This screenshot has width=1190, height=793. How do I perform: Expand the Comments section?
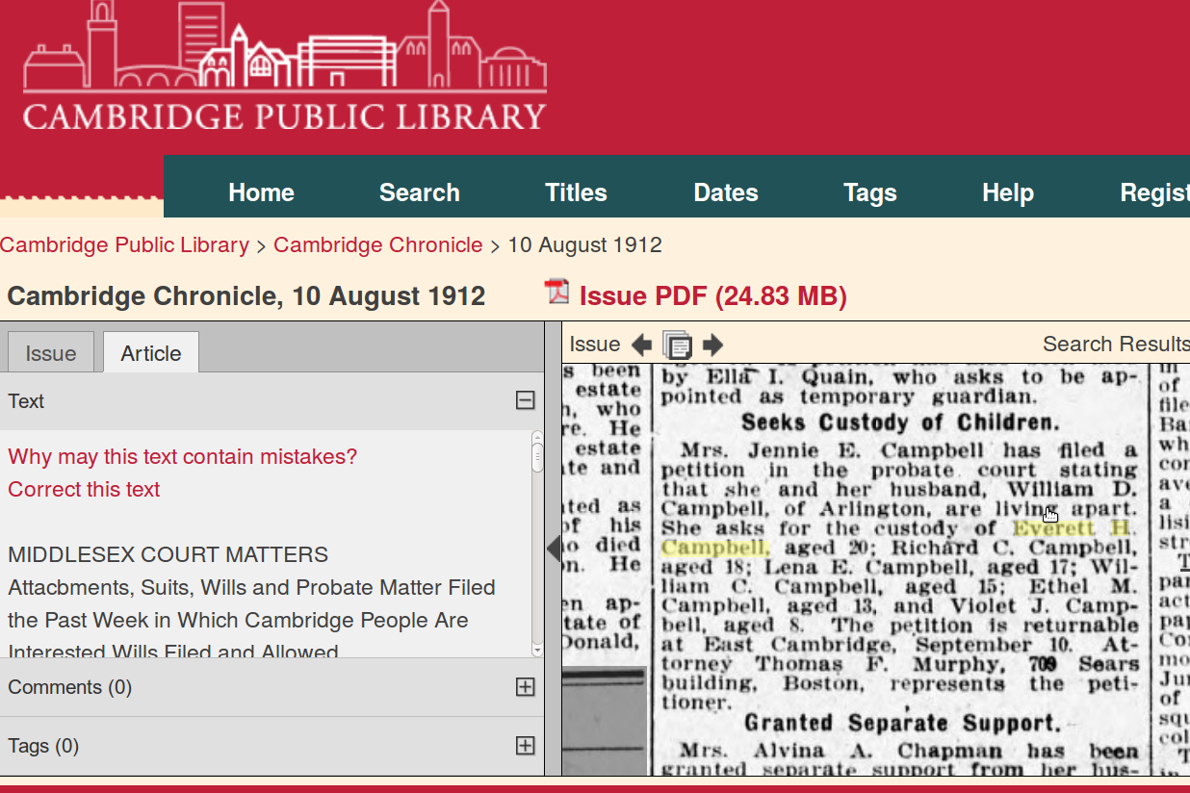pos(525,686)
